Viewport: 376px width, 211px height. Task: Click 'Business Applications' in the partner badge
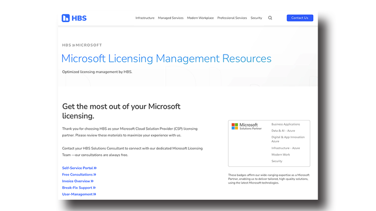(286, 124)
